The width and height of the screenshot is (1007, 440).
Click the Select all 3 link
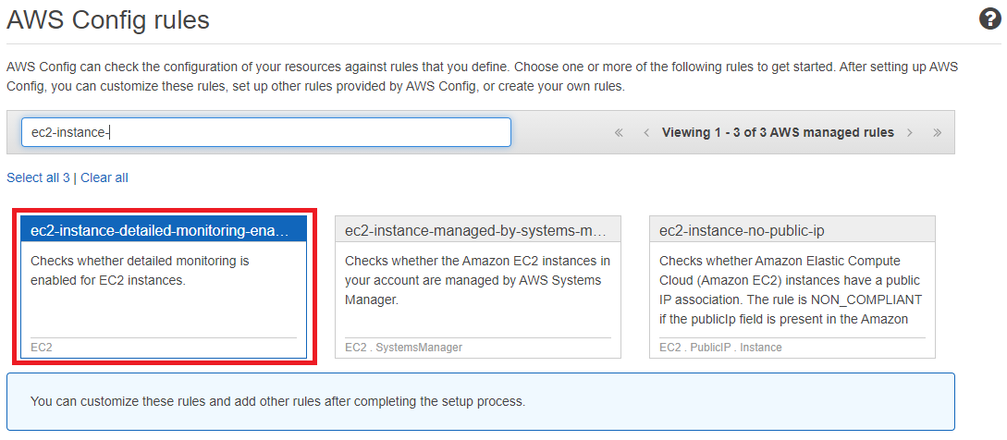pos(38,177)
